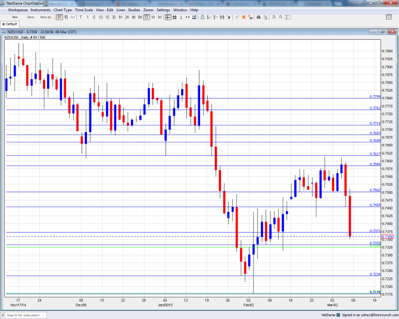Select the OHLC bar chart type icon

(66, 17)
